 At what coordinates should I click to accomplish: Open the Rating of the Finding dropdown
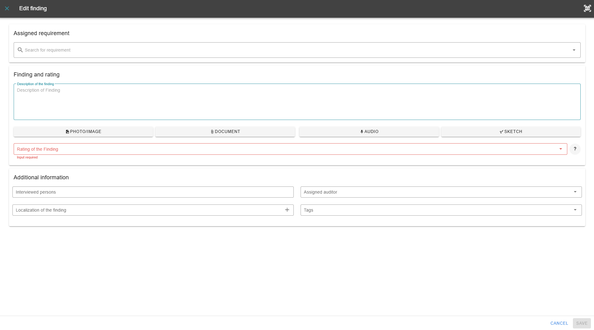tap(560, 149)
